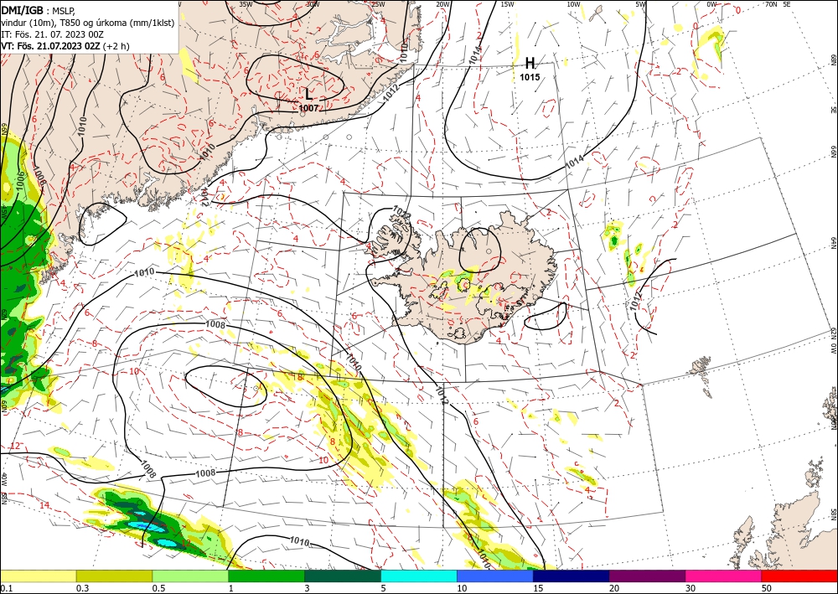Image resolution: width=838 pixels, height=594 pixels.
Task: Click the '25W' longitude label
Action: pyautogui.click(x=378, y=4)
